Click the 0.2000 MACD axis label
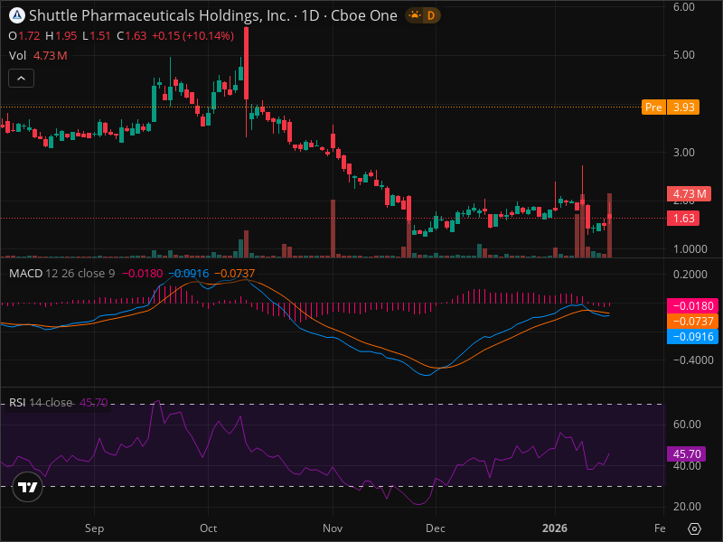Screen dimensions: 723x542 pyautogui.click(x=690, y=275)
